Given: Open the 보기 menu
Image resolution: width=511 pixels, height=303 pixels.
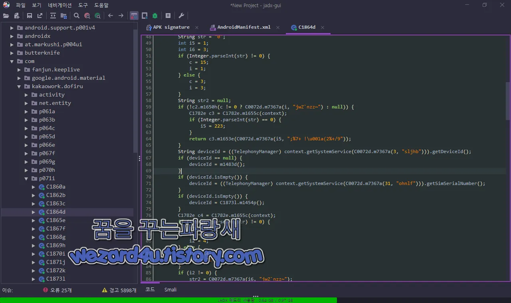Looking at the screenshot, I should (x=37, y=5).
